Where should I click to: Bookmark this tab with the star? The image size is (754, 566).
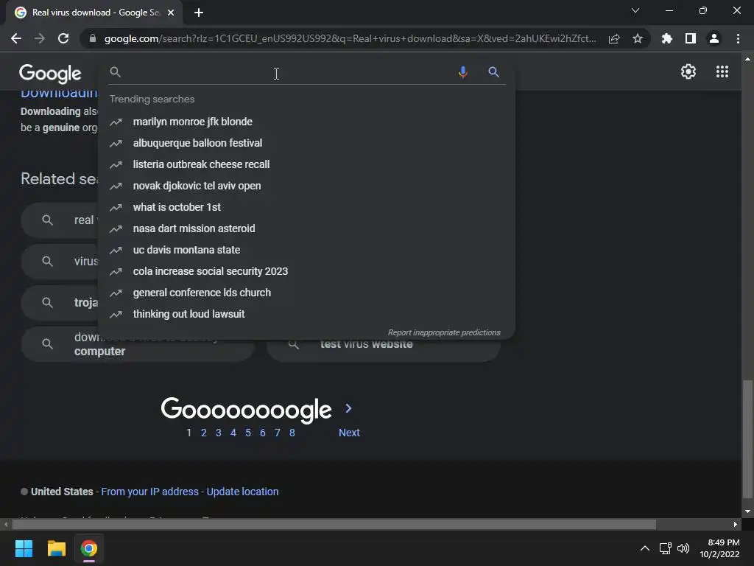638,38
